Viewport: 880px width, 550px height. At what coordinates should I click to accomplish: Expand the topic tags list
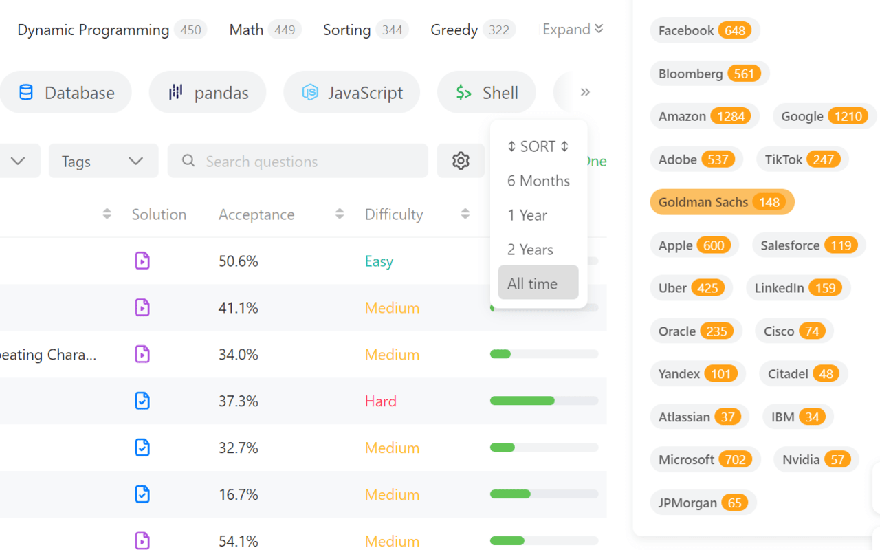tap(573, 30)
